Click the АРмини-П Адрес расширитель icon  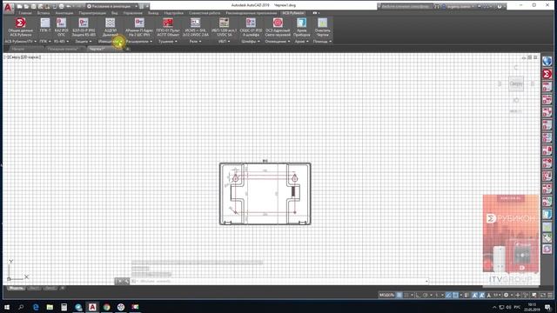click(x=139, y=23)
